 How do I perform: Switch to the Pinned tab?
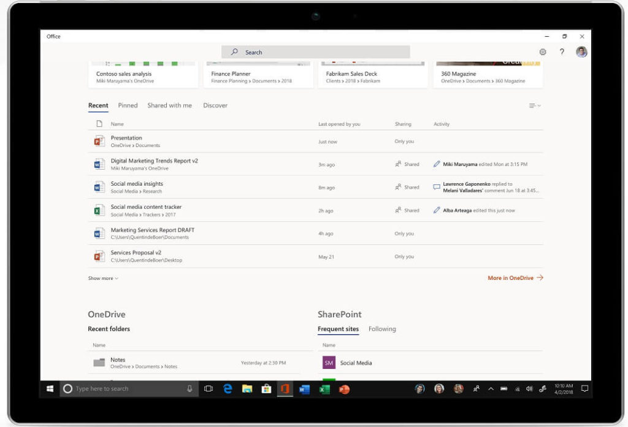[128, 105]
